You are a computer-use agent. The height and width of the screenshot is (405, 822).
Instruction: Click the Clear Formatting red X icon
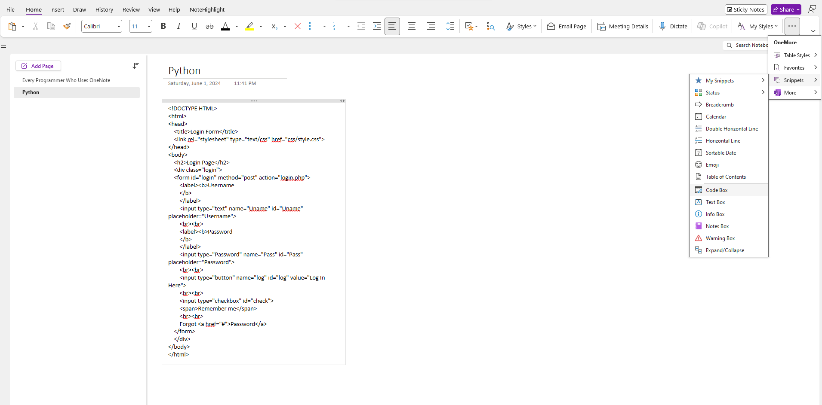tap(297, 26)
